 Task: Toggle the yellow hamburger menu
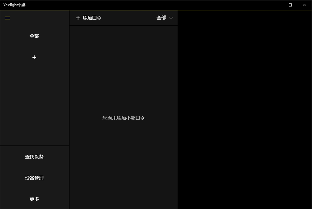pos(7,18)
